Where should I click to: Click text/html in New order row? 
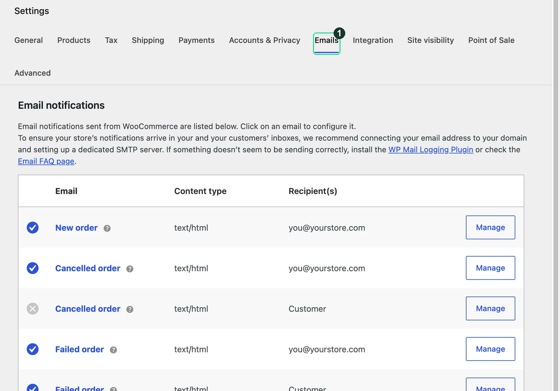[191, 228]
